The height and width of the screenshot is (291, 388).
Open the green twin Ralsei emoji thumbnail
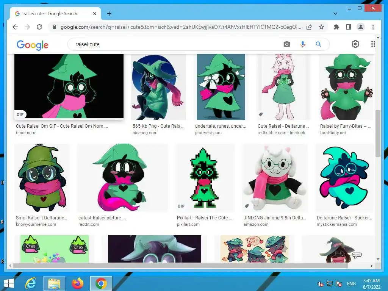[x=55, y=249]
